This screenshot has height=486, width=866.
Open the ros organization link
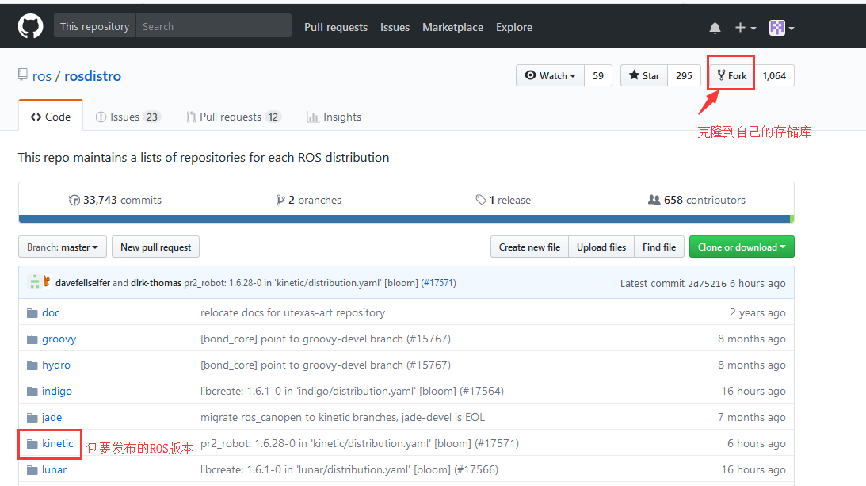(41, 76)
